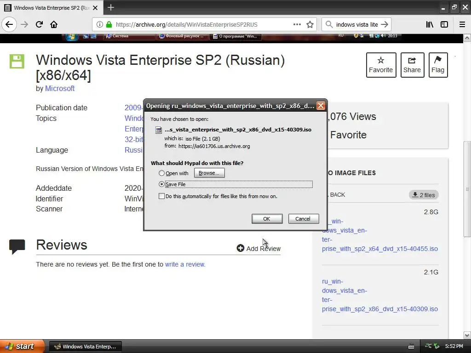
Task: Click the on-screen keyboard tray icon
Action: (x=411, y=347)
